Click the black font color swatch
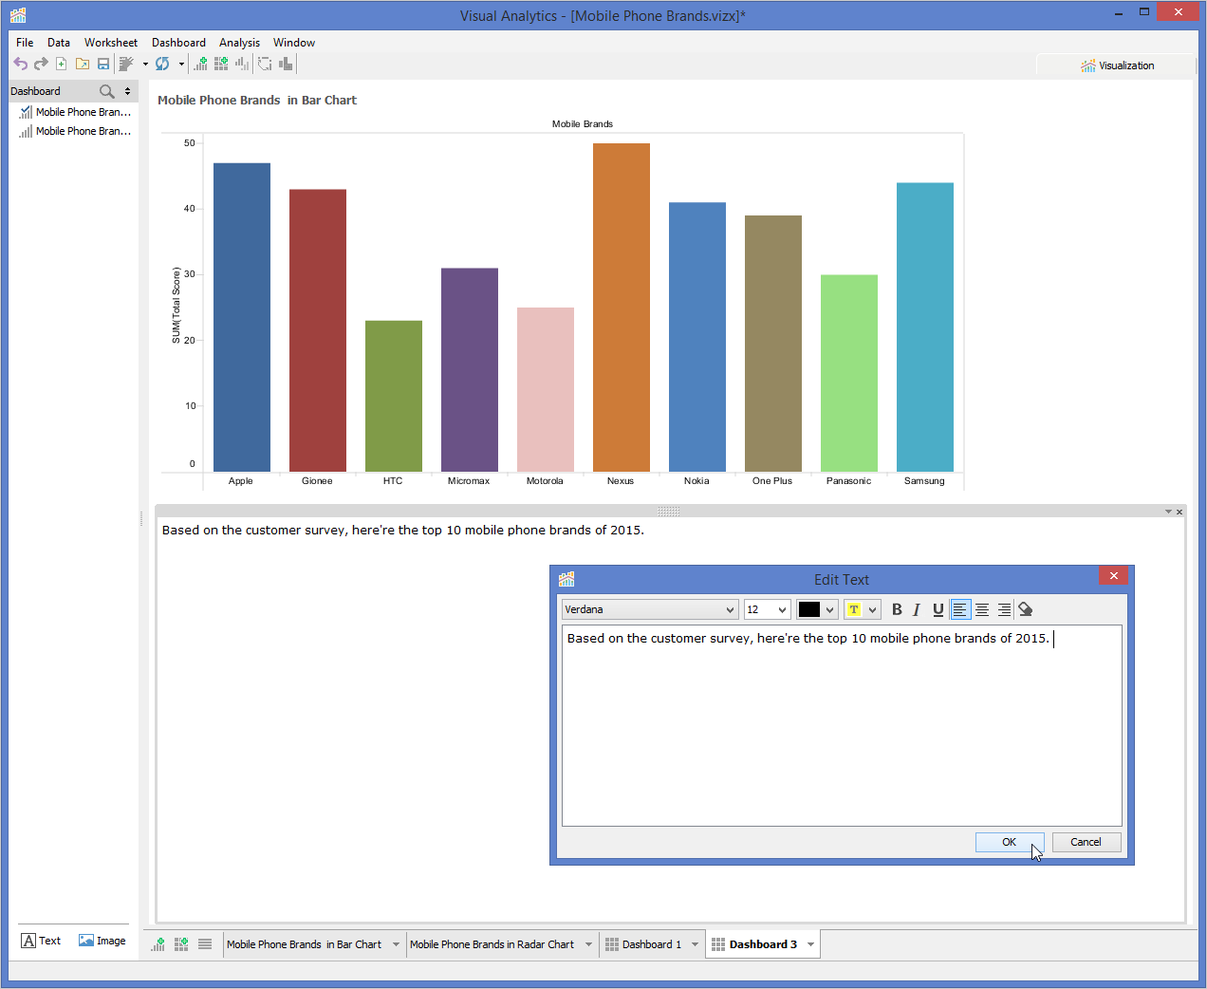This screenshot has height=989, width=1207. (809, 609)
